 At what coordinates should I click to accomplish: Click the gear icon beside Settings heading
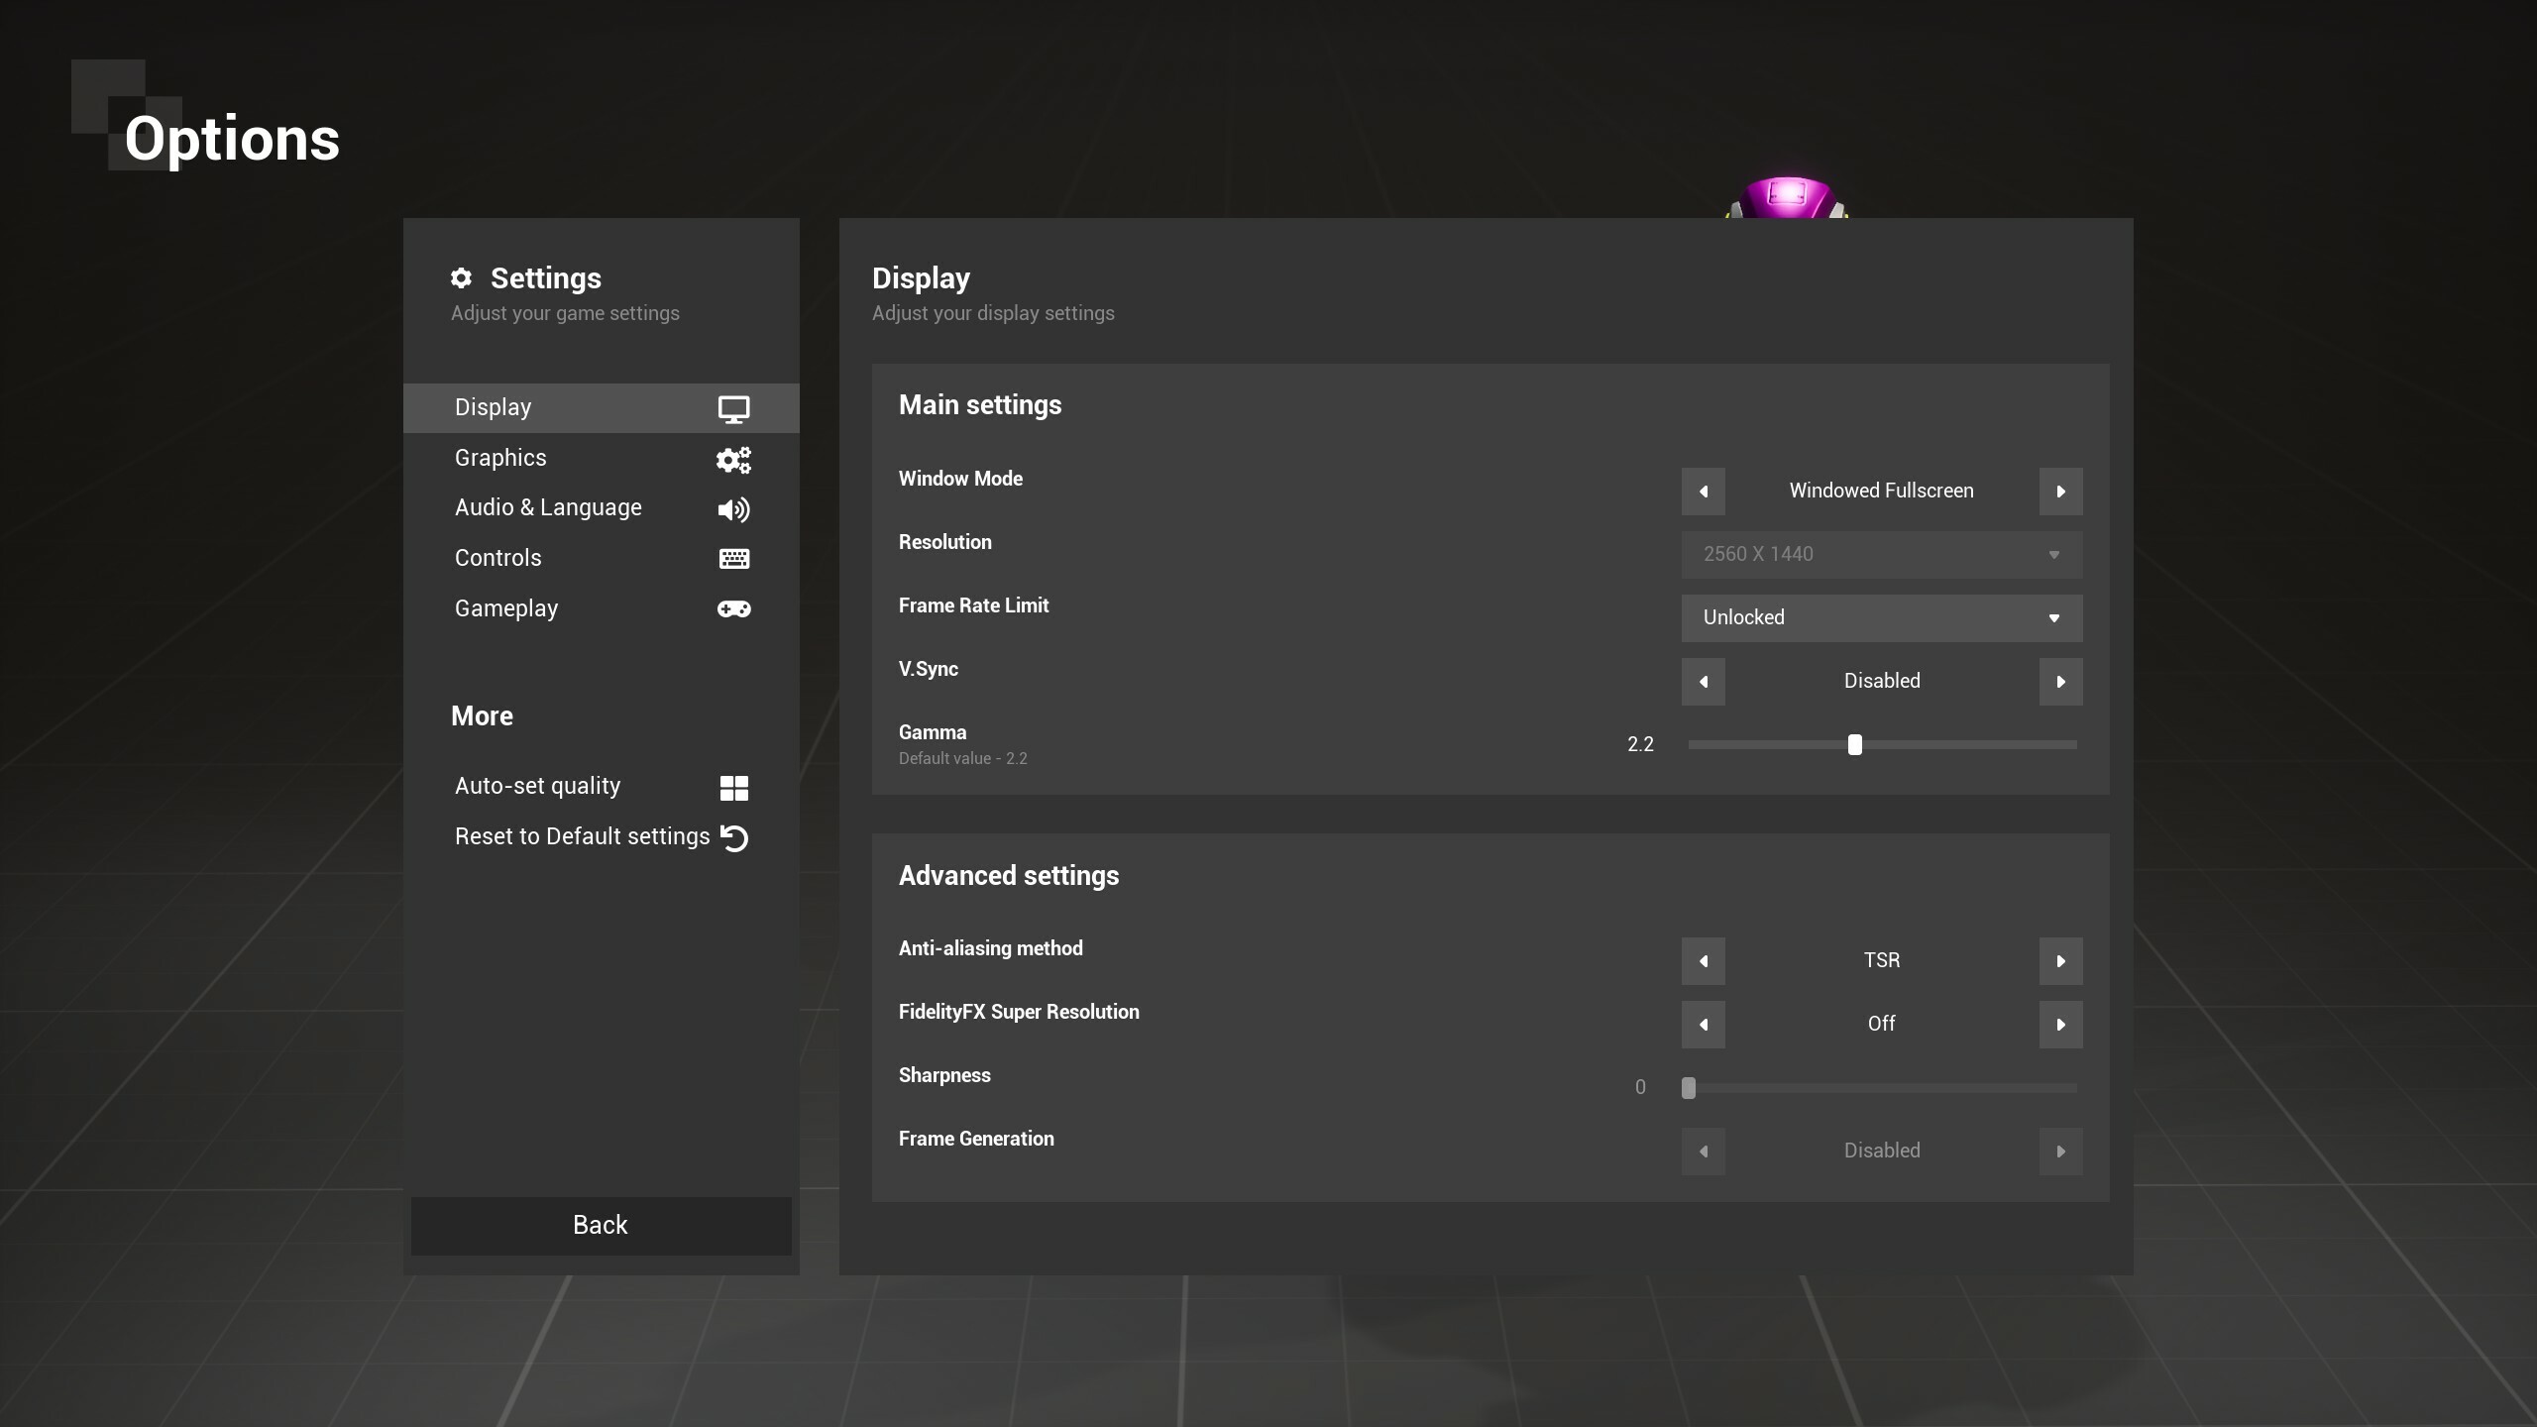click(461, 278)
